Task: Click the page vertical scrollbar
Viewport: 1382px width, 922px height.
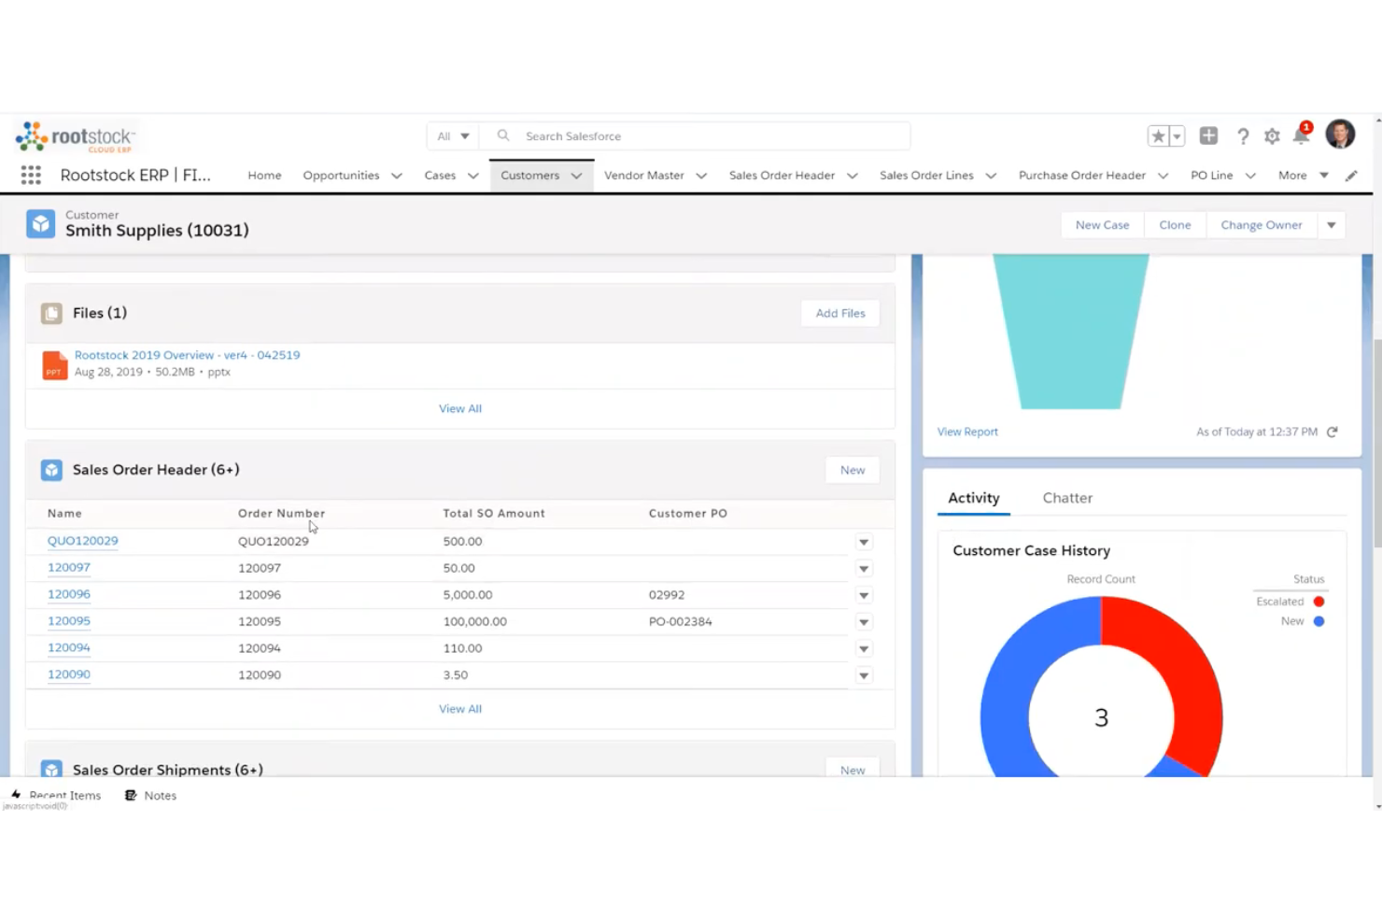Action: pyautogui.click(x=1377, y=444)
